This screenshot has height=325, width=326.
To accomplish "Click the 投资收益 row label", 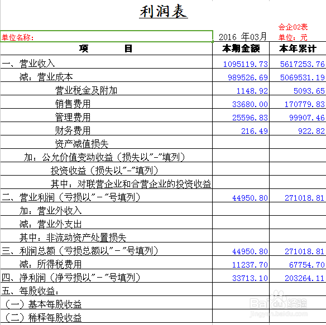I will coord(104,171).
